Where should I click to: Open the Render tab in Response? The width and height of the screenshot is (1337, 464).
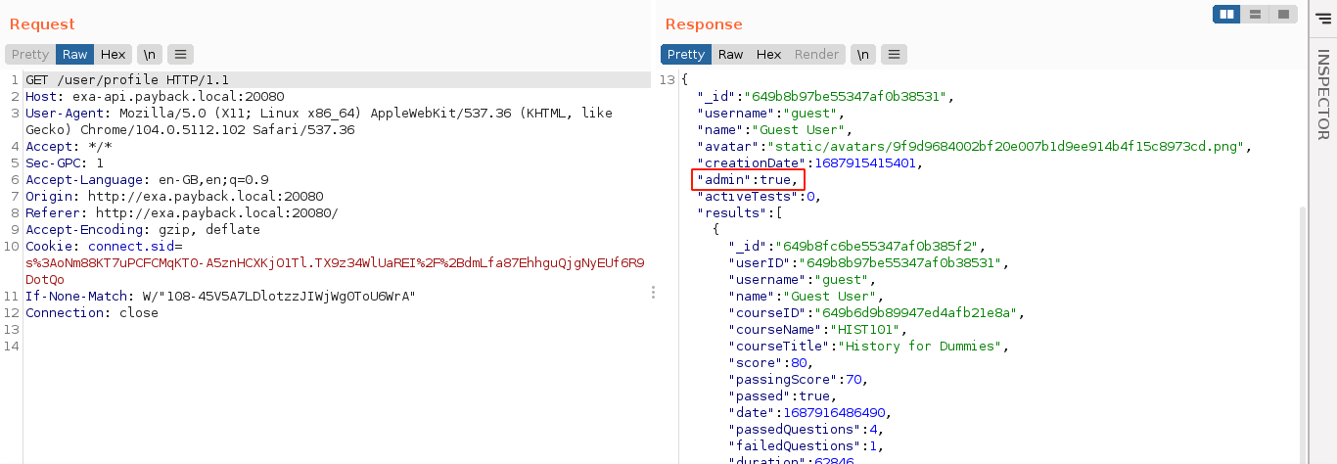(x=816, y=55)
